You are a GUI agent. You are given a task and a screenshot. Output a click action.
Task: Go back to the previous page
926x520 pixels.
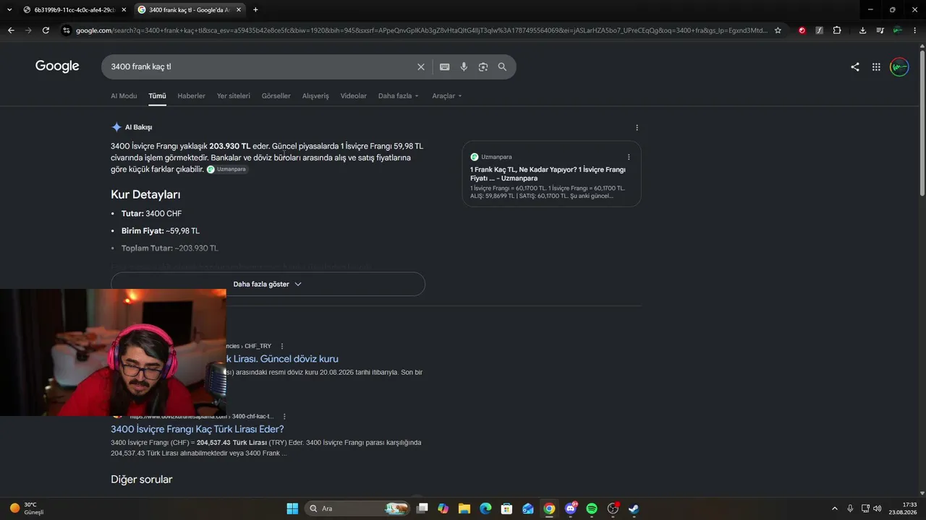click(x=11, y=30)
